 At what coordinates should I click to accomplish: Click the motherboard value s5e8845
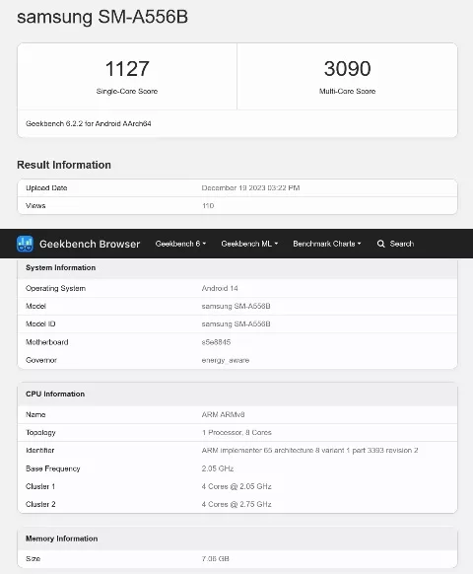[216, 342]
